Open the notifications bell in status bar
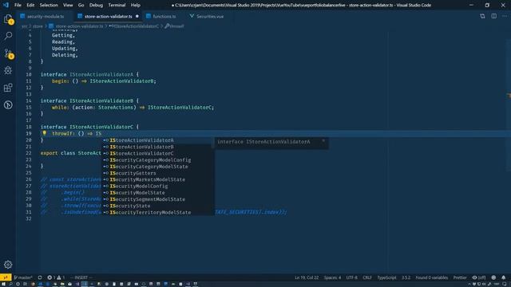 tap(504, 277)
